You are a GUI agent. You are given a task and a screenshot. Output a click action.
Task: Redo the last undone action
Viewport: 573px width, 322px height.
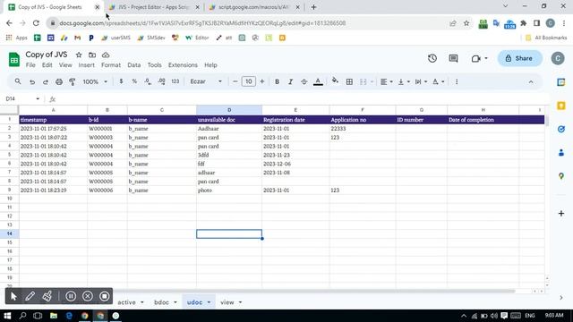46,81
